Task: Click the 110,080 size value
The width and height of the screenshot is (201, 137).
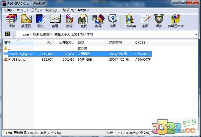Action: pyautogui.click(x=48, y=54)
